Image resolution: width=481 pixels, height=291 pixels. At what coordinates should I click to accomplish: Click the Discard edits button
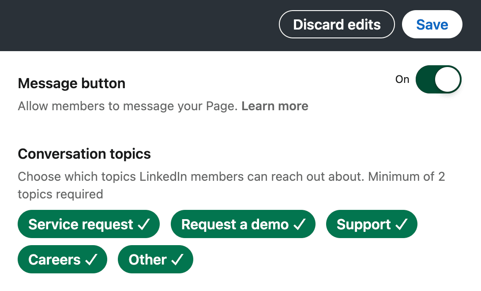coord(337,24)
